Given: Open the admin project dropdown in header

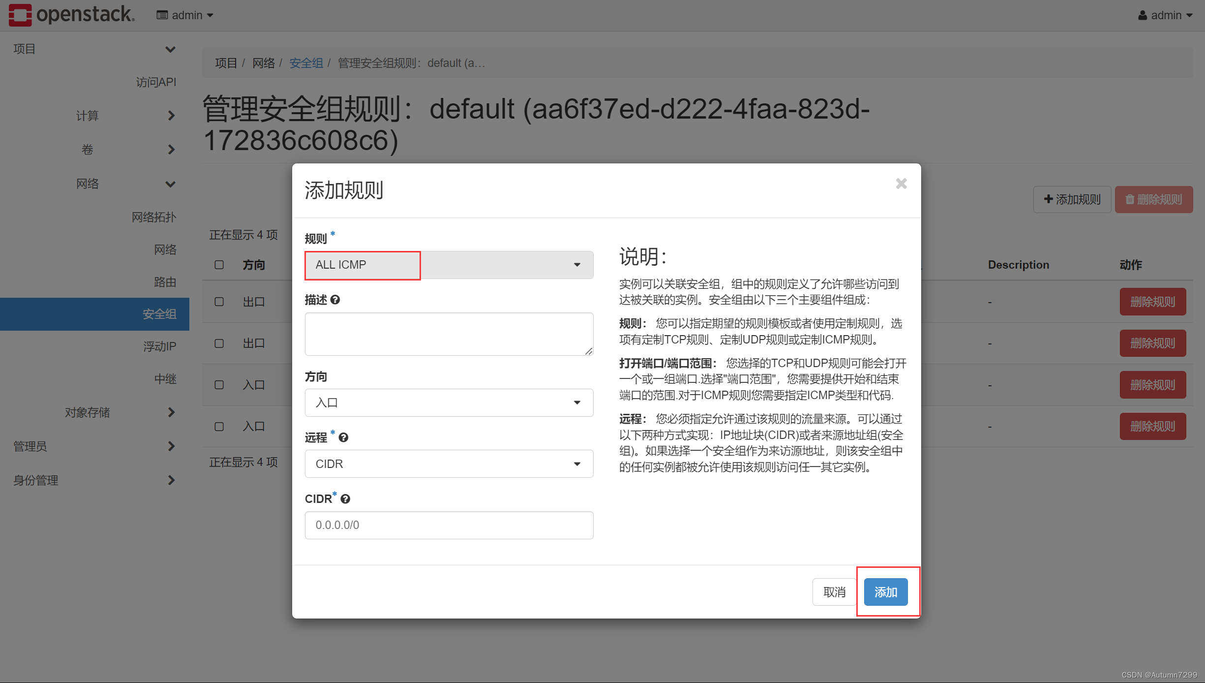Looking at the screenshot, I should pyautogui.click(x=185, y=15).
